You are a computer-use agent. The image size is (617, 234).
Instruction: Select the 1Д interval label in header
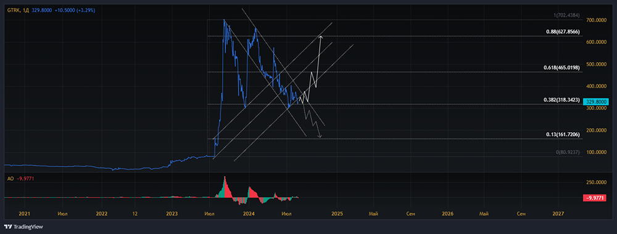[27, 10]
